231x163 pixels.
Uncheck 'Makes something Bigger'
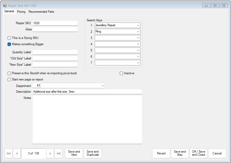click(9, 44)
